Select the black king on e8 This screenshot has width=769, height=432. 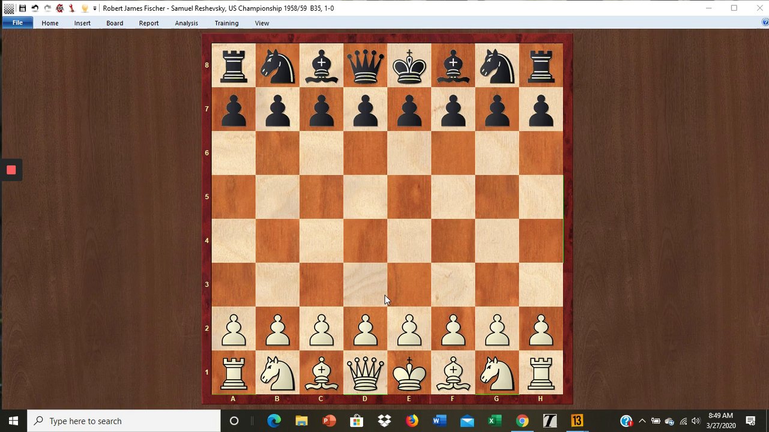pos(409,65)
